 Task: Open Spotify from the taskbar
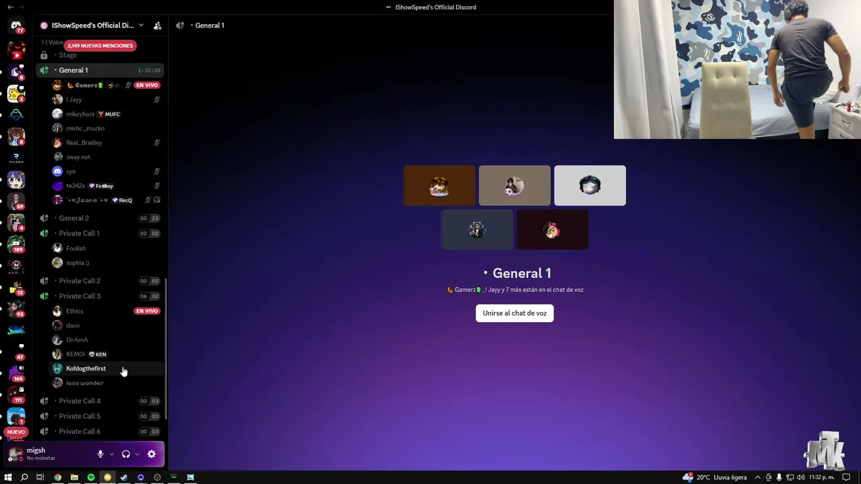click(x=91, y=477)
